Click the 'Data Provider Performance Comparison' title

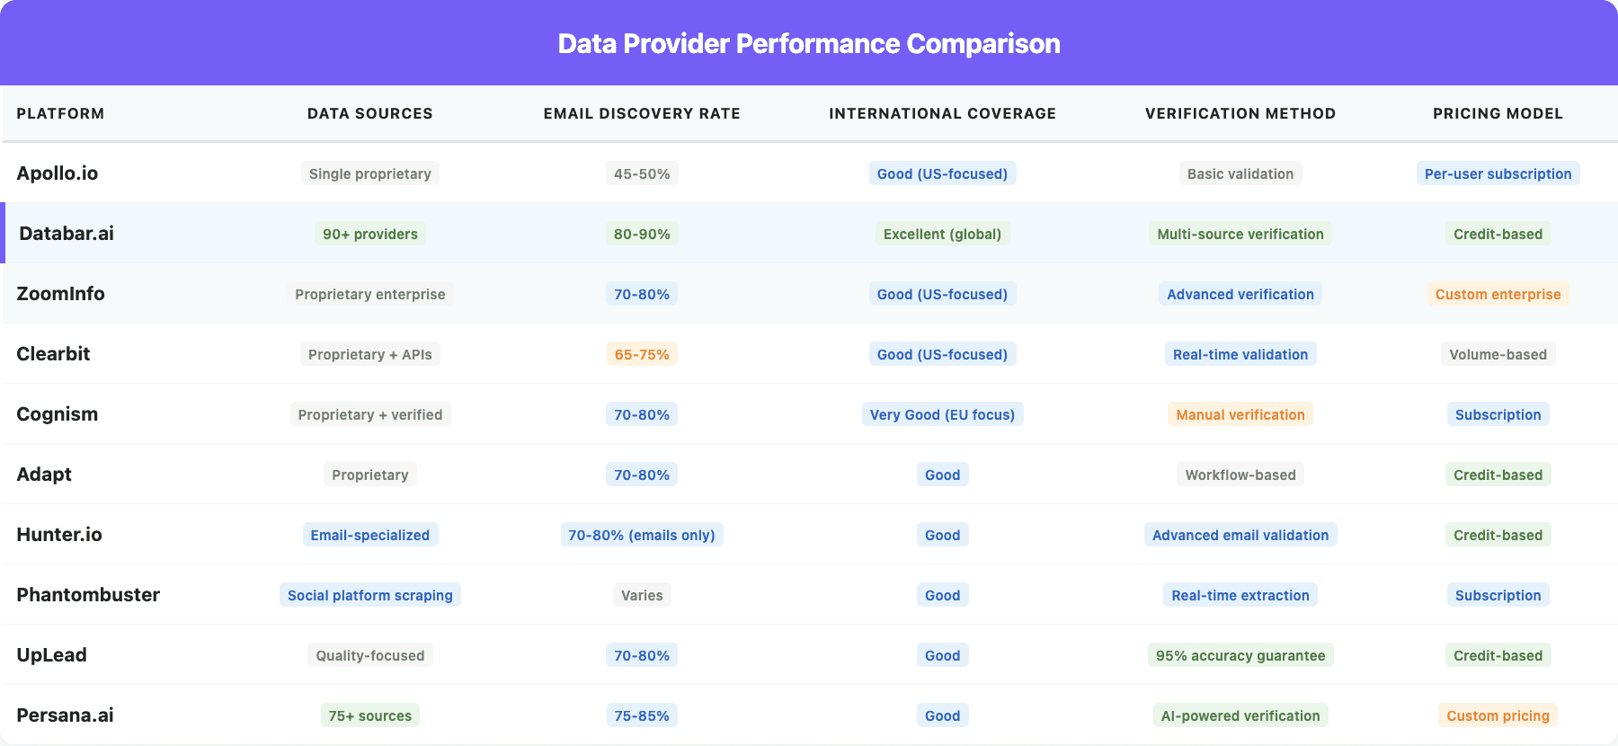tap(809, 43)
